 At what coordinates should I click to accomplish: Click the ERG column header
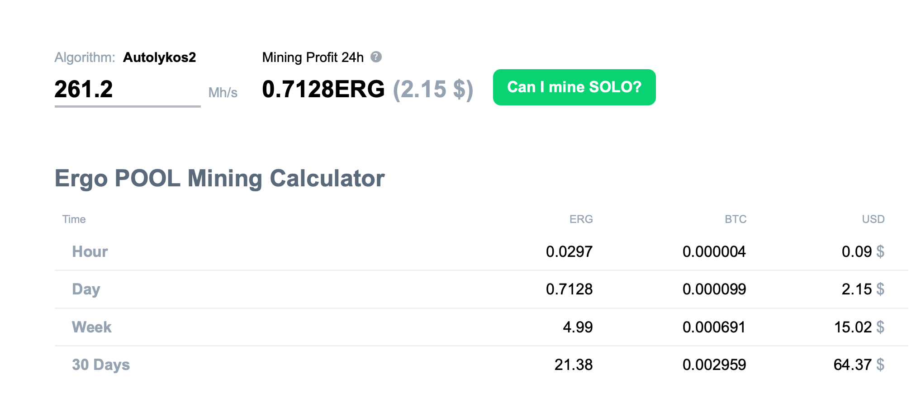581,219
